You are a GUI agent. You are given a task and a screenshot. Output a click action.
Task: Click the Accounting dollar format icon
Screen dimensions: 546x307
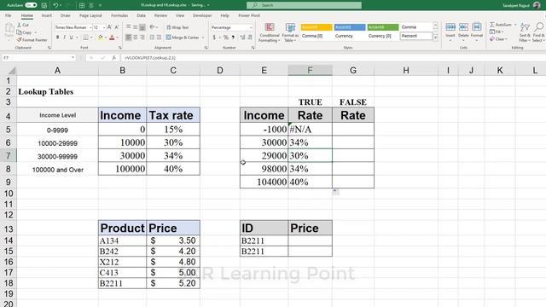(214, 38)
